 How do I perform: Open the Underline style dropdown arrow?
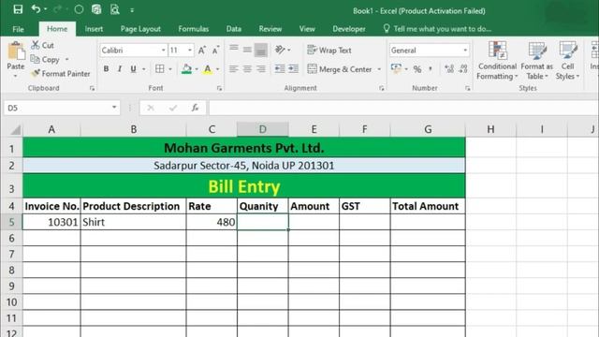coord(144,69)
